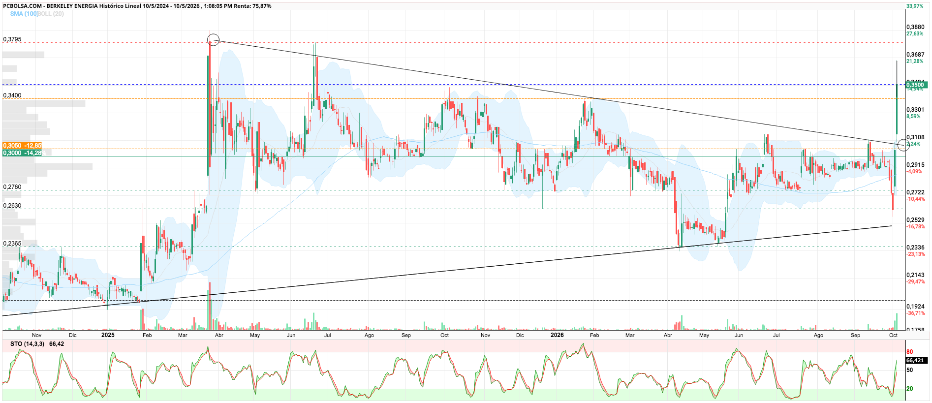Click the 66,42 value beside STO (14,3,3)
Viewport: 932px width, 403px height.
[57, 344]
